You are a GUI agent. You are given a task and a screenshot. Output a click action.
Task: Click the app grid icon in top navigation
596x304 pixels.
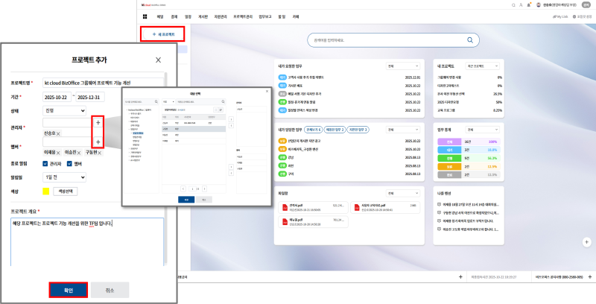(x=144, y=16)
